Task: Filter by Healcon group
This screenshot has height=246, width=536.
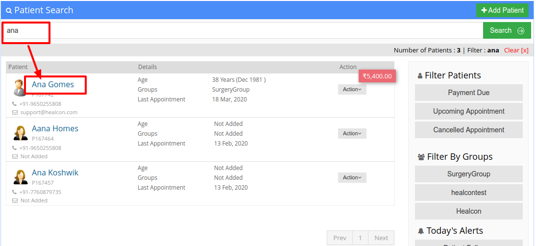Action: click(x=469, y=211)
